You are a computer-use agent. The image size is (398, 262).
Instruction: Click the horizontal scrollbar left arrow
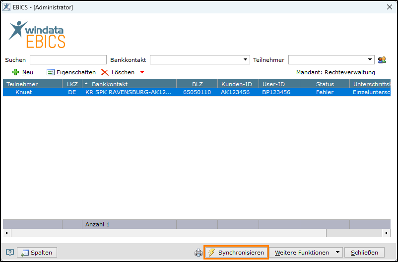tap(6, 233)
